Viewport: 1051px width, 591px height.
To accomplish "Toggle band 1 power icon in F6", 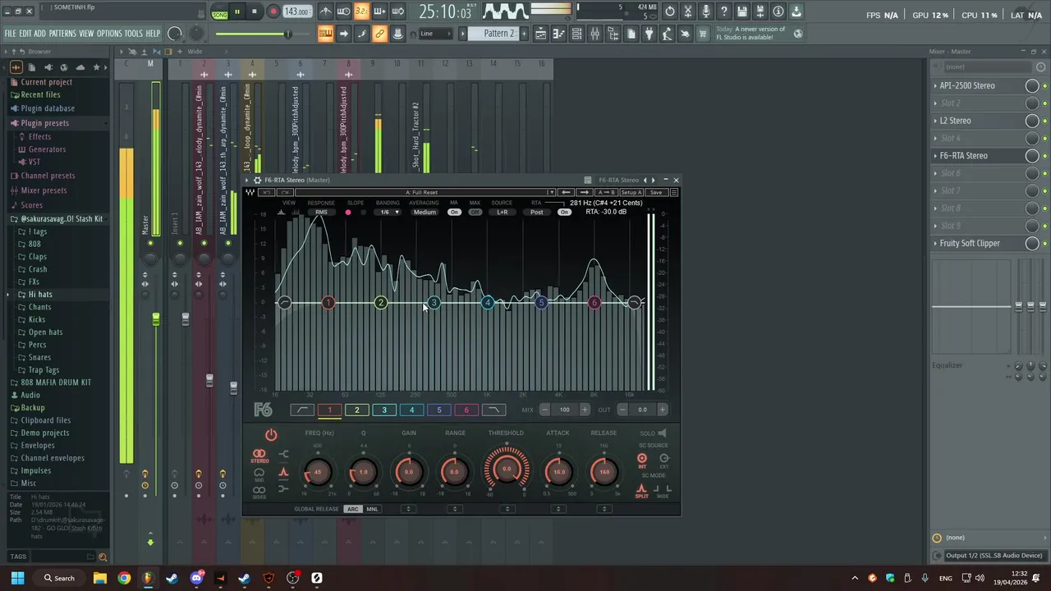I will click(x=271, y=435).
